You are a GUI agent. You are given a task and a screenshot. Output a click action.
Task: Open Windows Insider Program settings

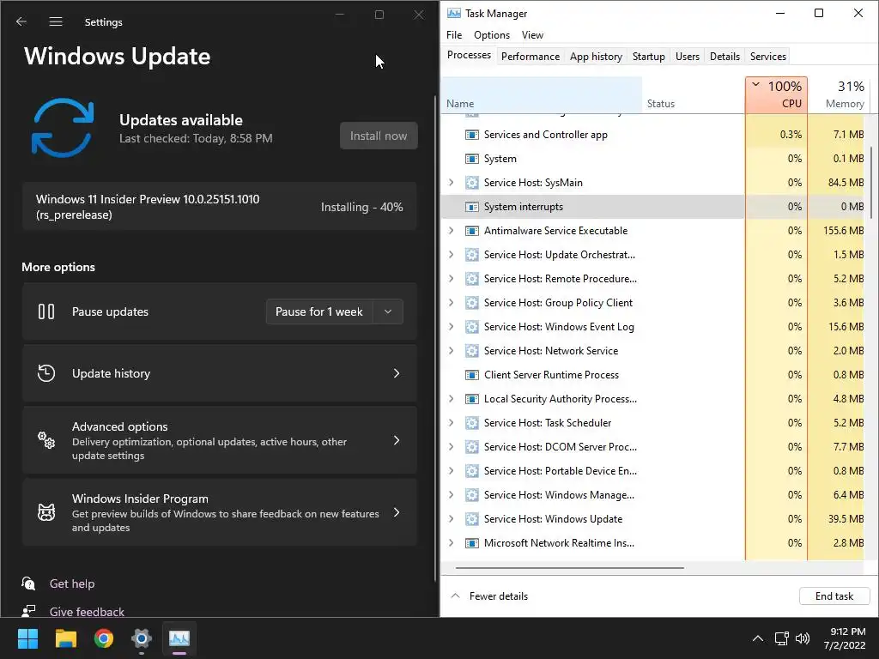click(x=219, y=512)
